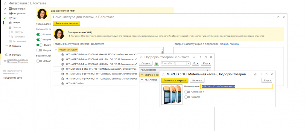The width and height of the screenshot is (306, 131).
Task: Open Еще dropdown in MSPOS с 1С window
Action: coord(267,80)
